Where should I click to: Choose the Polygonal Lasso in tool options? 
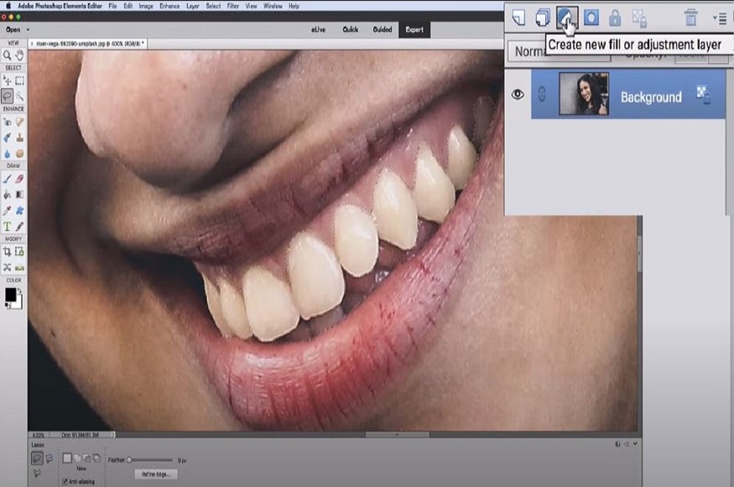click(x=37, y=474)
